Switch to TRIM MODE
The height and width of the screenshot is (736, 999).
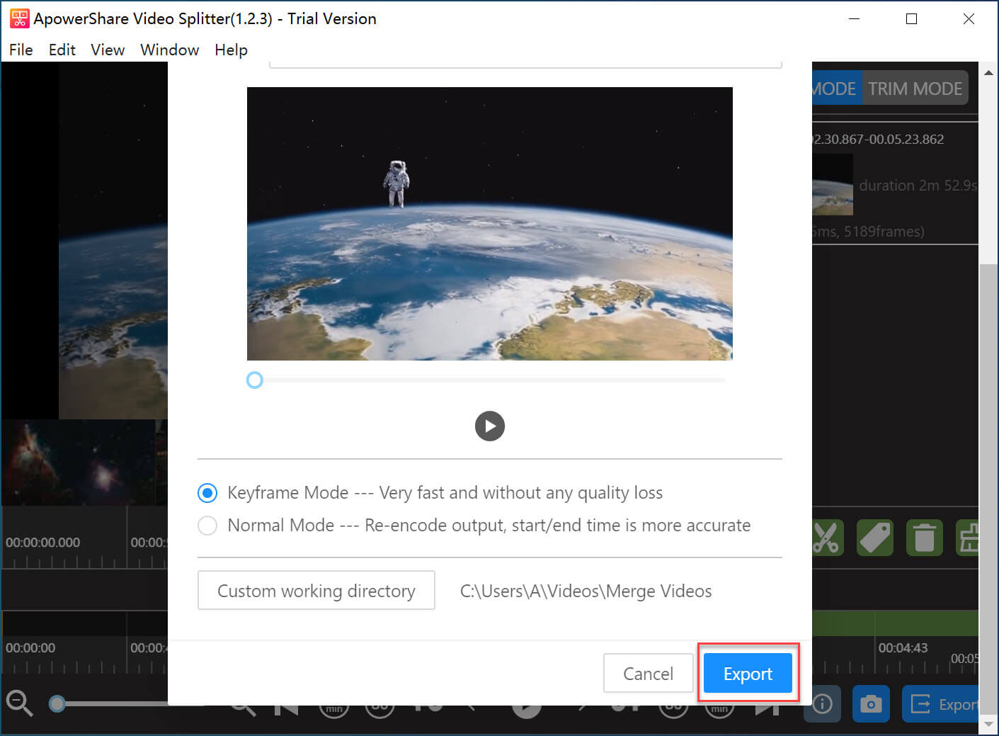915,89
